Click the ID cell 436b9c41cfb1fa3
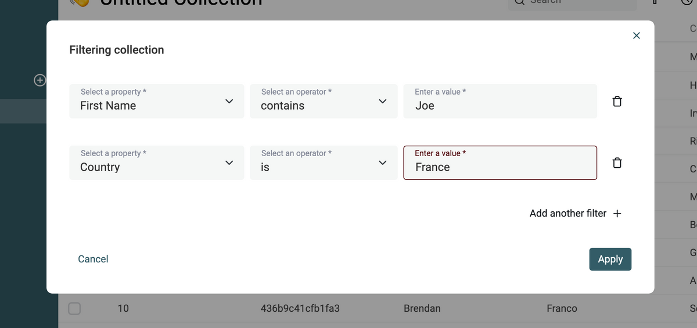The height and width of the screenshot is (328, 697). (300, 308)
